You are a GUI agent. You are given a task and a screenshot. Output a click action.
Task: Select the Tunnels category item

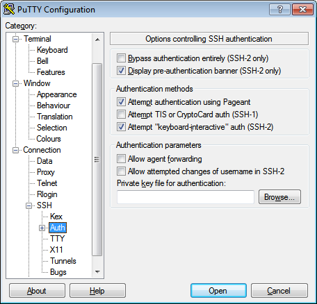63,261
